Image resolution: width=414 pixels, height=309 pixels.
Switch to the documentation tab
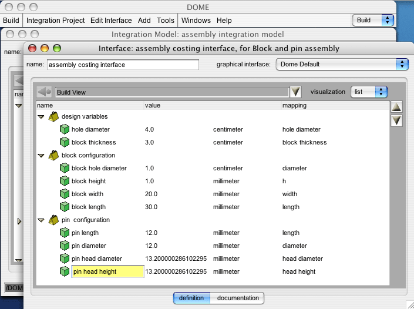[x=237, y=298]
